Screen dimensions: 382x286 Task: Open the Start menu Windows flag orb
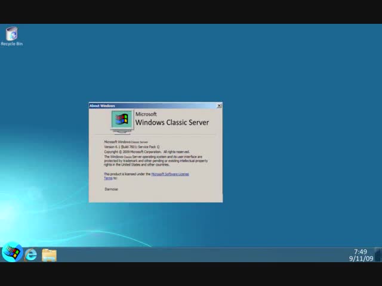point(12,252)
